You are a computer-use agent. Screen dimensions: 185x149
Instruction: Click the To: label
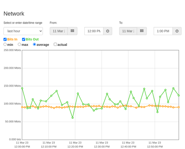[x=121, y=23]
